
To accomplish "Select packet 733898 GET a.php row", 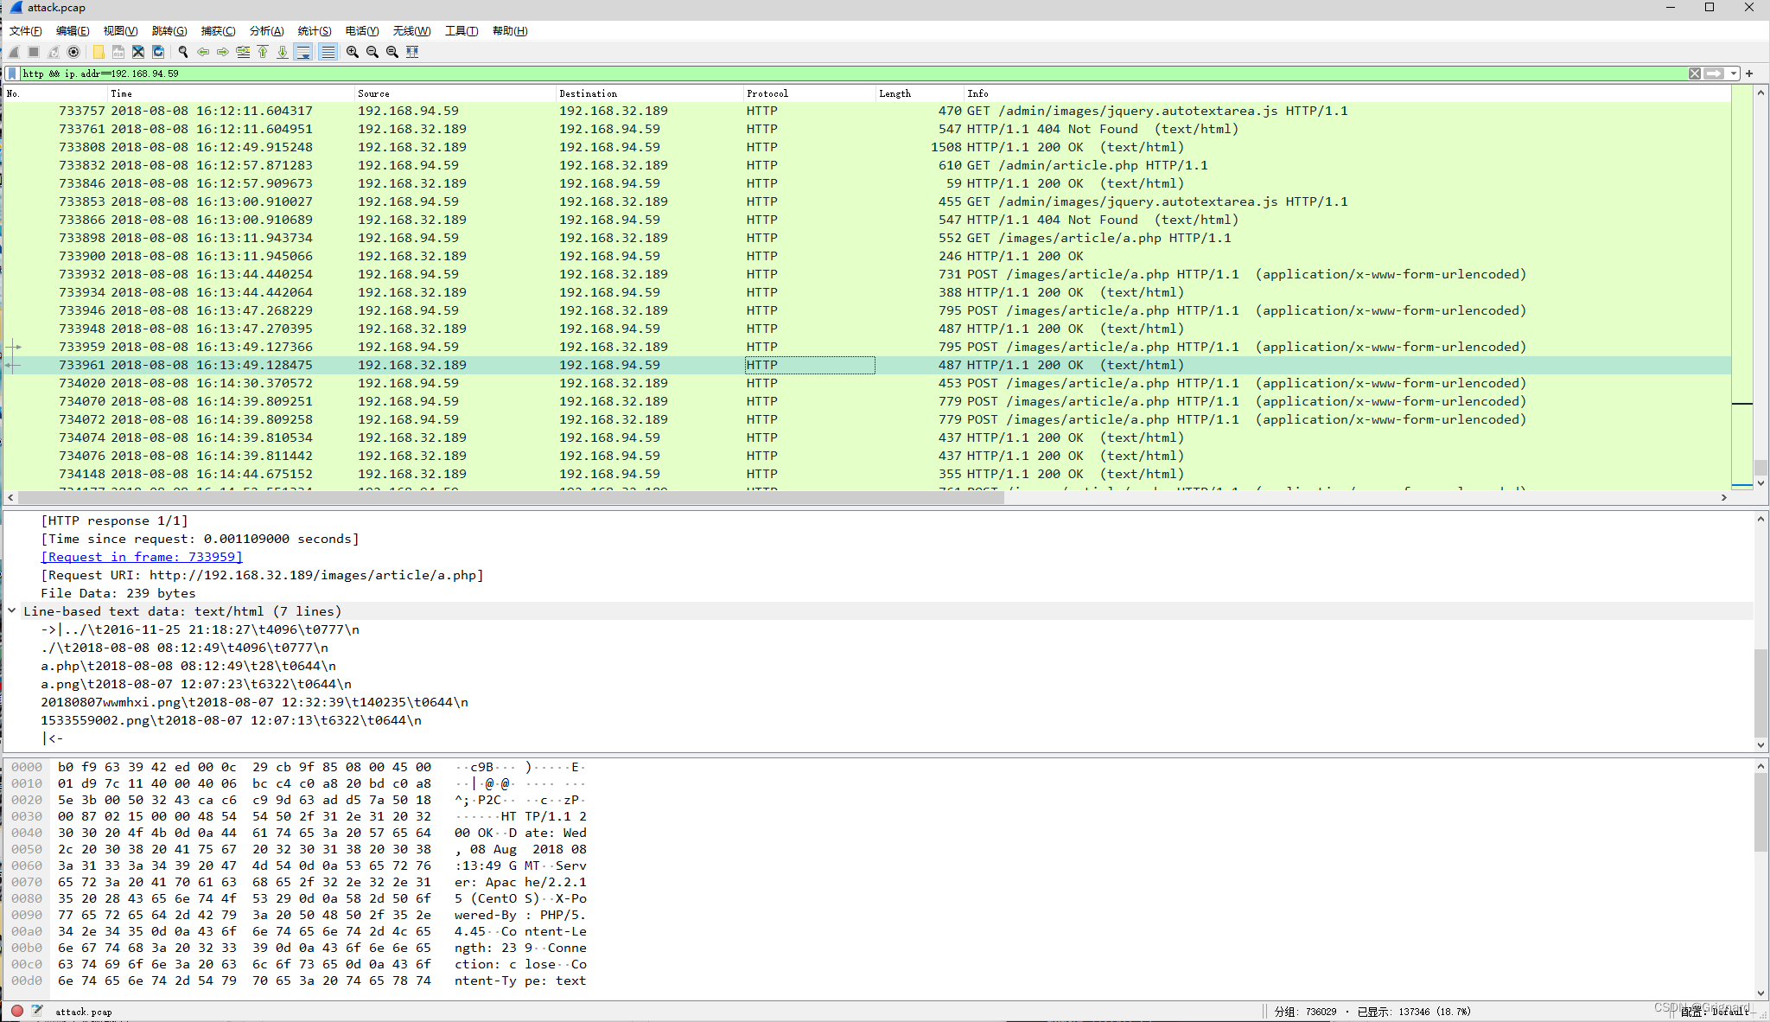I will [868, 238].
